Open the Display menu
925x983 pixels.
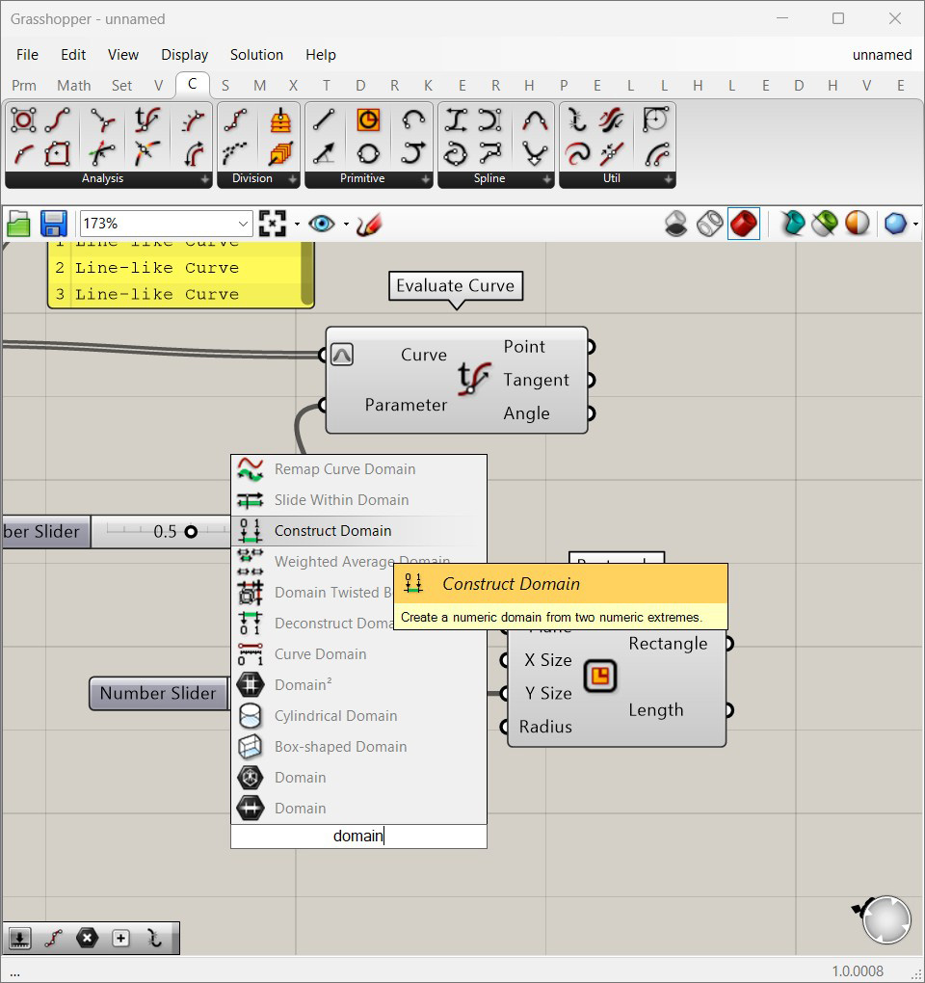(184, 55)
